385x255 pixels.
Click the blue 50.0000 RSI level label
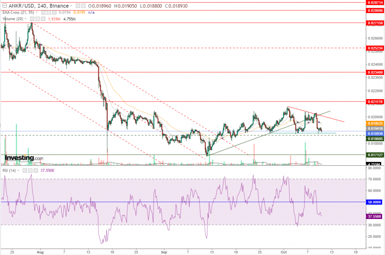(374, 202)
